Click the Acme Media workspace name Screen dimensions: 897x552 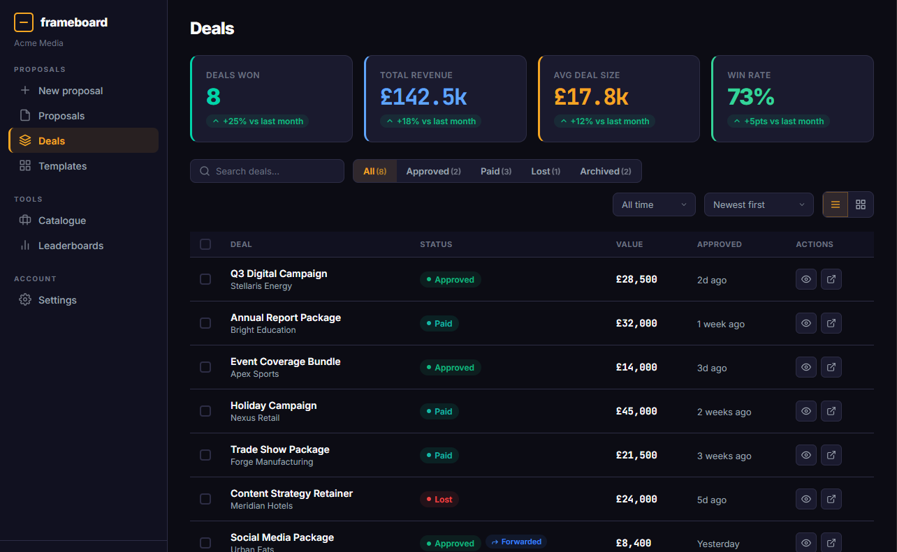pyautogui.click(x=38, y=43)
